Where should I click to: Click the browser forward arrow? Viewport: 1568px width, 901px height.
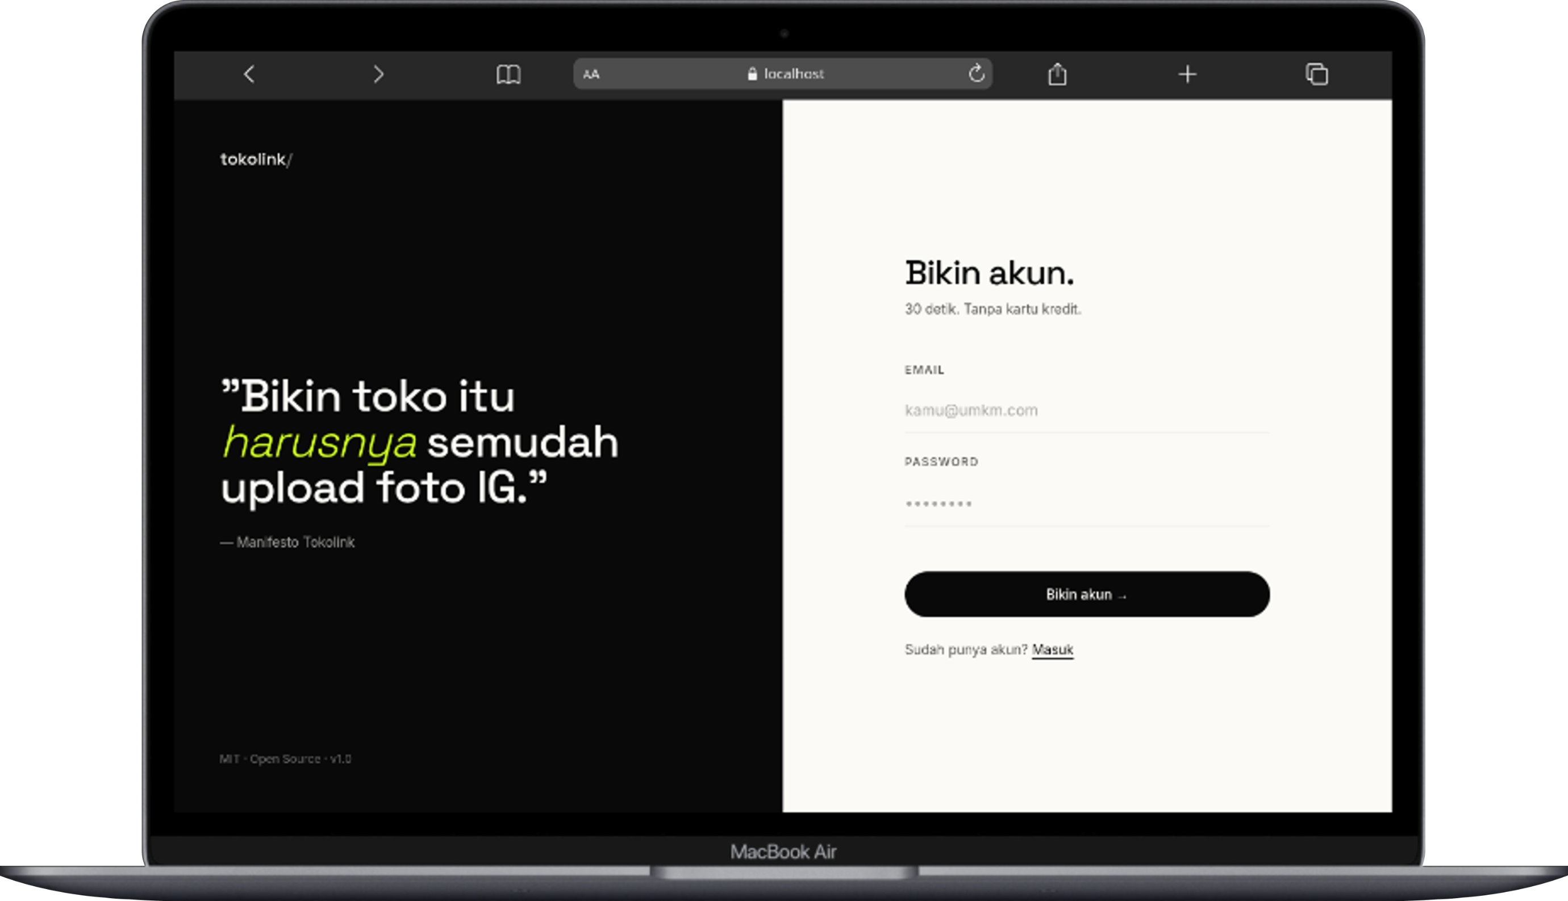click(x=379, y=74)
